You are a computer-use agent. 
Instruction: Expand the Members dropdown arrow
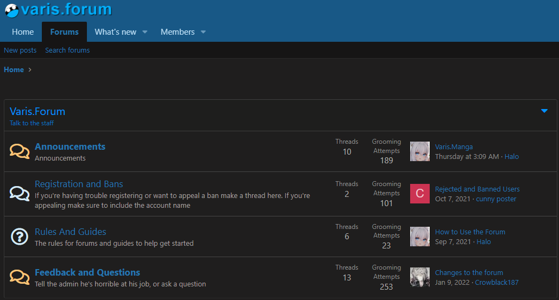point(203,32)
